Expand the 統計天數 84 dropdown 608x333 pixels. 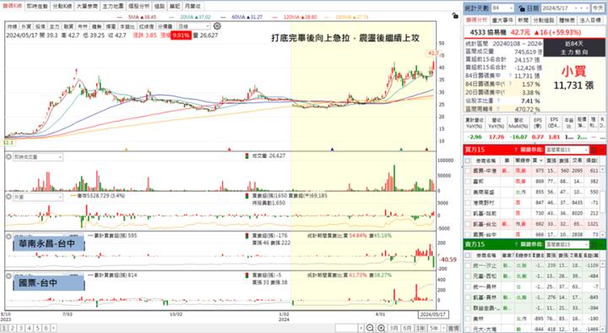[x=503, y=8]
